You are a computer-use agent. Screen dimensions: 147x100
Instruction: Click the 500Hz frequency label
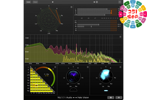pyautogui.click(x=70, y=64)
